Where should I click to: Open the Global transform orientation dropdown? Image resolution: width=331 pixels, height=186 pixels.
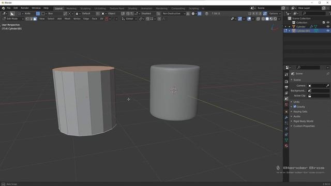click(129, 19)
